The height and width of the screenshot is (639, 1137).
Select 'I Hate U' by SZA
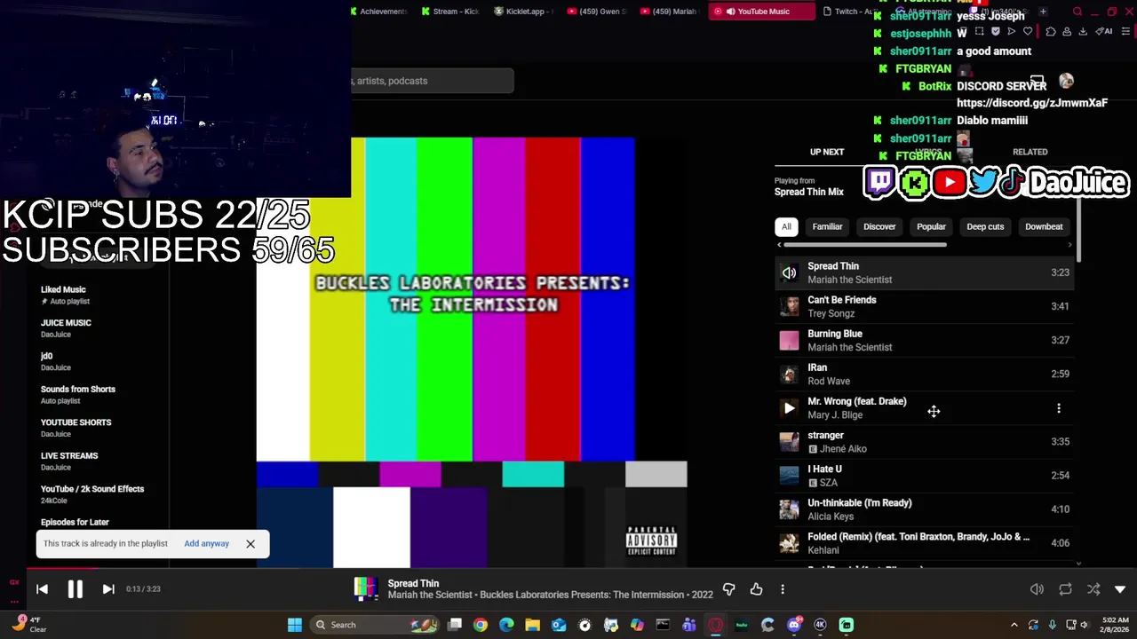[924, 475]
